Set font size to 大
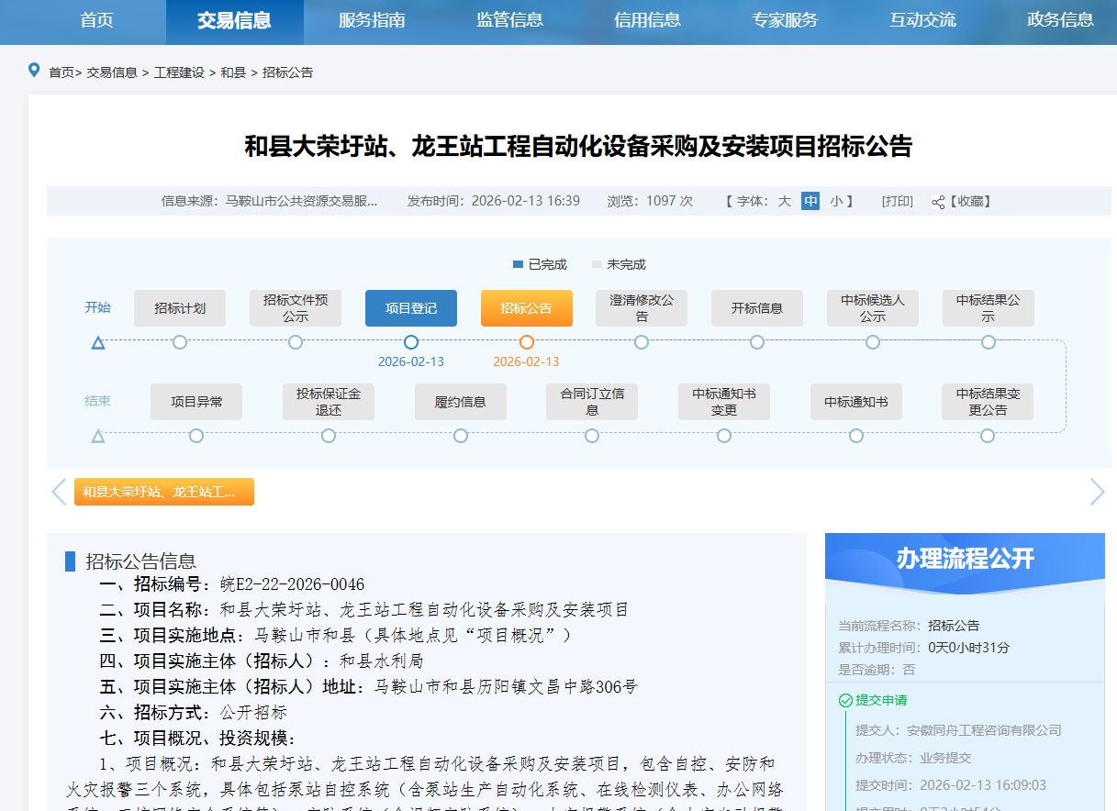The image size is (1117, 811). coord(785,201)
